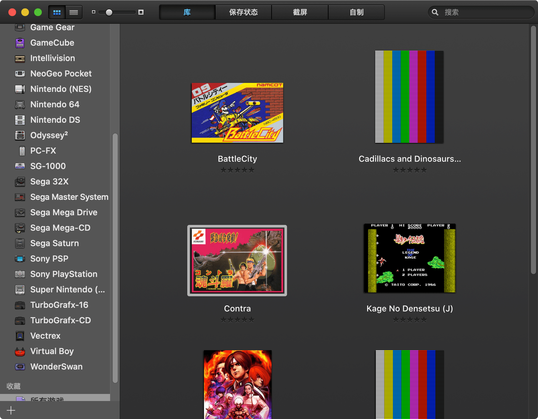Select the "Nintendo 64" sidebar label
The height and width of the screenshot is (419, 538).
[55, 104]
